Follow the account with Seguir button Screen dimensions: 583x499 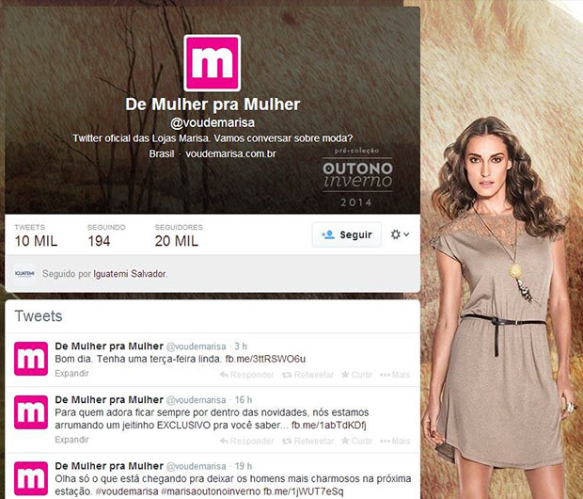[347, 234]
